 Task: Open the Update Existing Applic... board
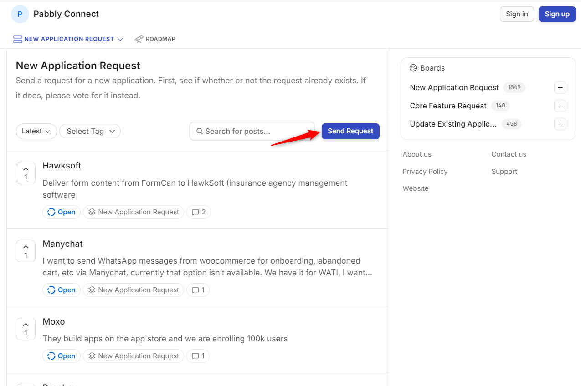(x=453, y=124)
